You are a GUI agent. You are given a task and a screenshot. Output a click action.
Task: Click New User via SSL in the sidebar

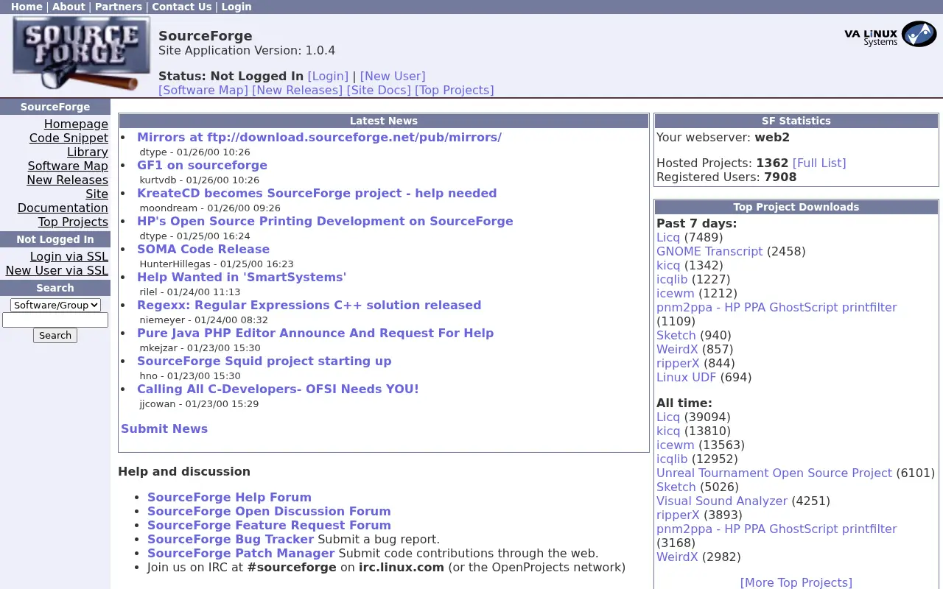tap(57, 270)
